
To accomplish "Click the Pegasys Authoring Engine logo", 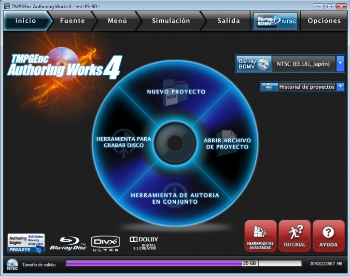I will tap(26, 243).
